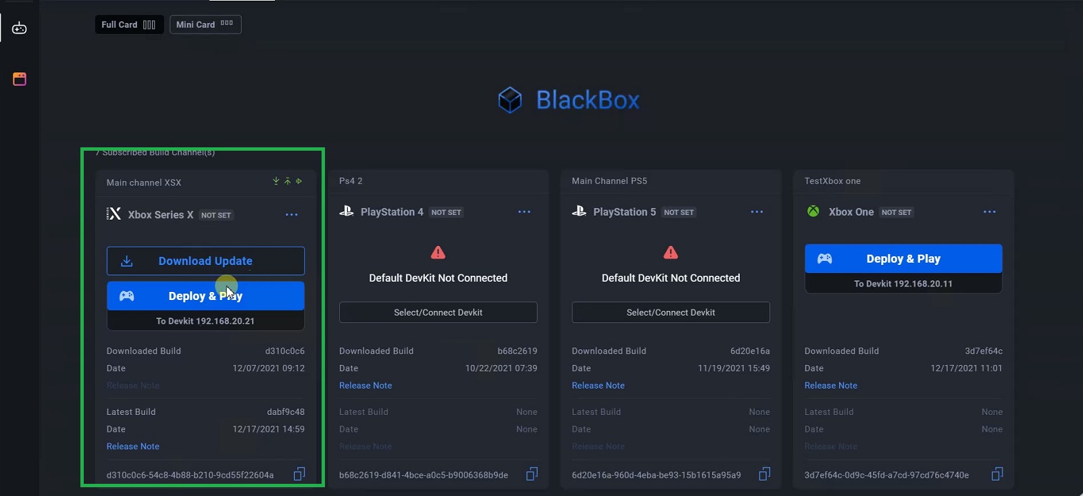This screenshot has width=1083, height=496.
Task: Click the downloaded build hash 6d20e16a
Action: click(x=750, y=351)
